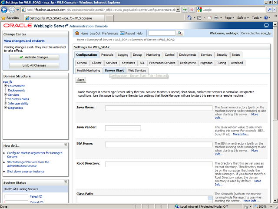278x209 pixels.
Task: Click the IE stop loading icon
Action: [x=192, y=9]
